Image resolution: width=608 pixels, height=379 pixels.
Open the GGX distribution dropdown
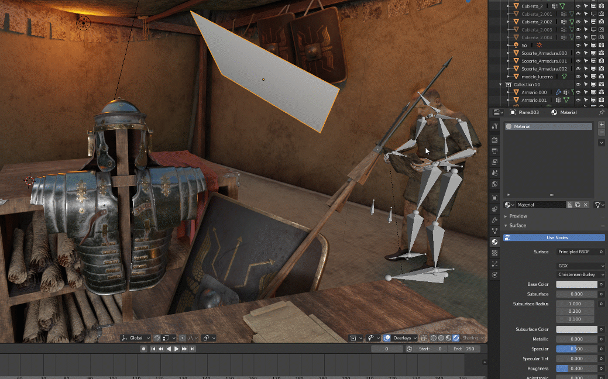pyautogui.click(x=580, y=266)
